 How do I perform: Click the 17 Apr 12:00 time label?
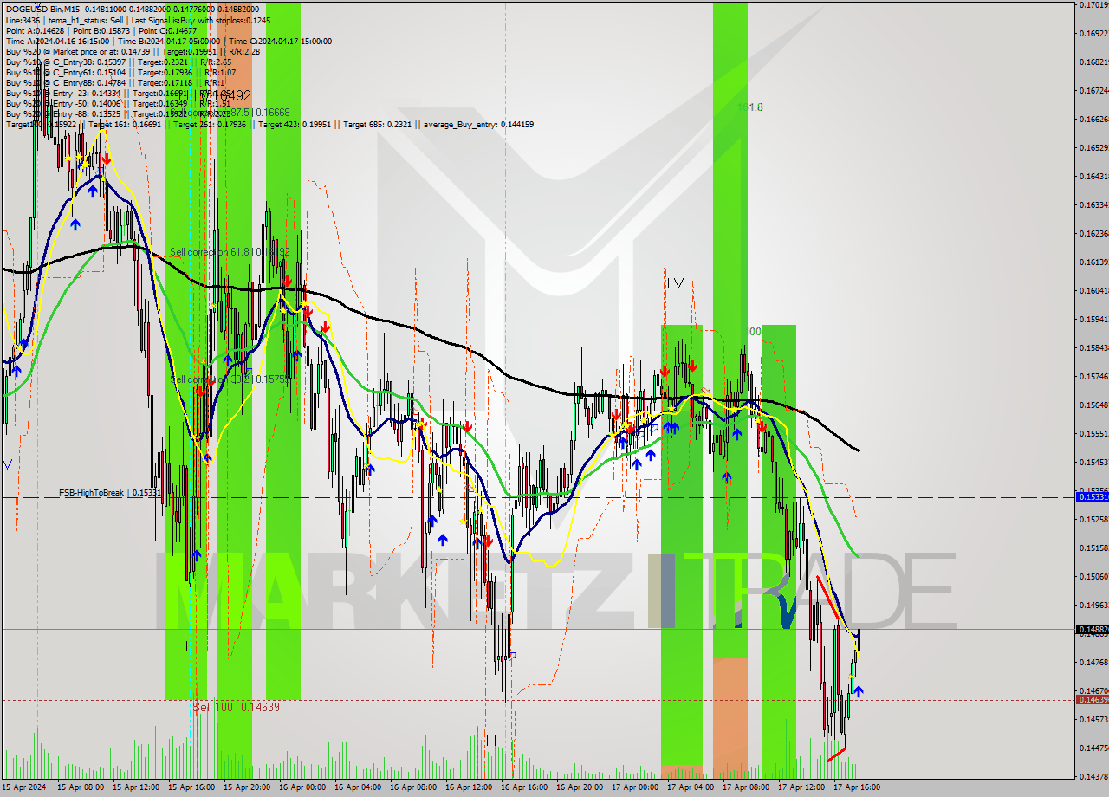(x=801, y=787)
